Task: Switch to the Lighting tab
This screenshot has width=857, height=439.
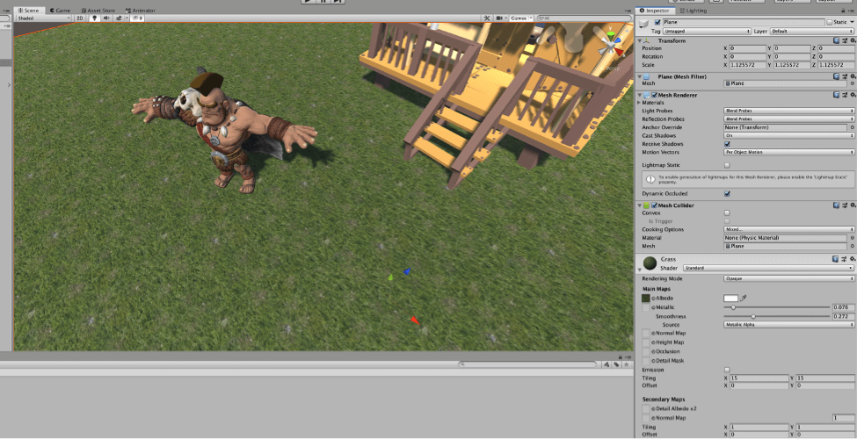Action: 693,11
